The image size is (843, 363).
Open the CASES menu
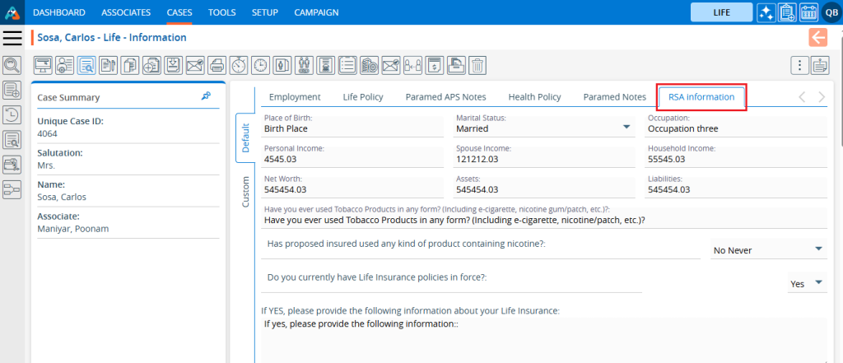pos(179,12)
